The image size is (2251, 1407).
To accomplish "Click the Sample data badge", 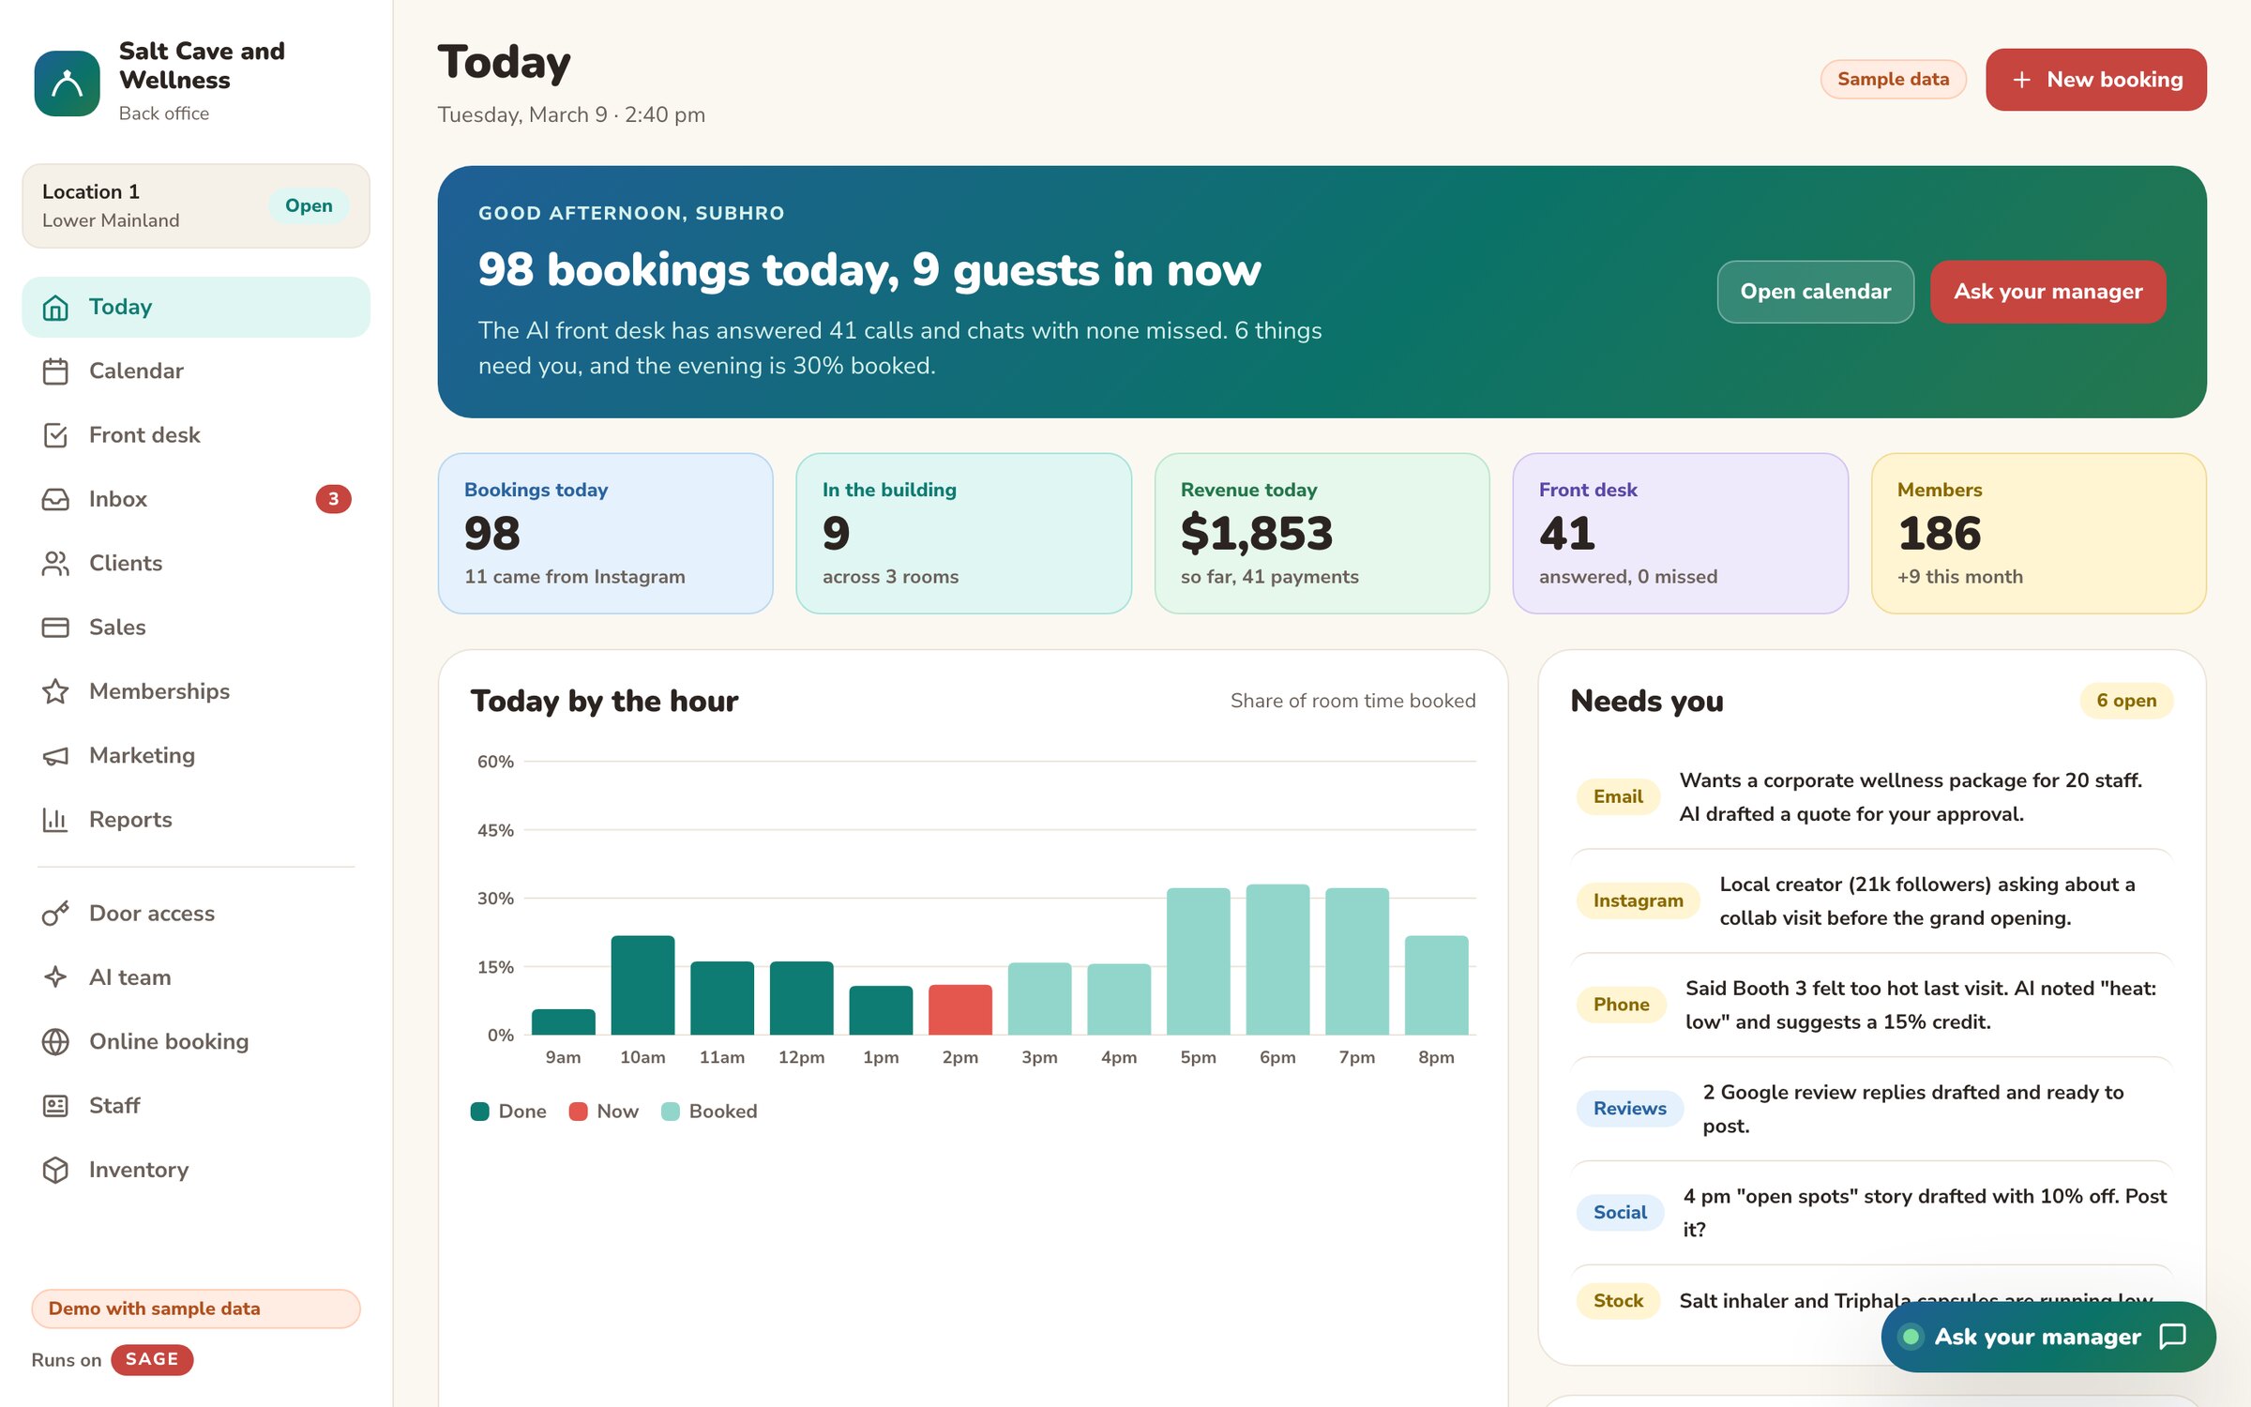I will (1893, 80).
